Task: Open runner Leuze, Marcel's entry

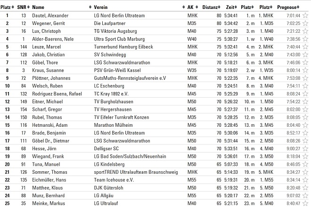Action: coord(44,47)
